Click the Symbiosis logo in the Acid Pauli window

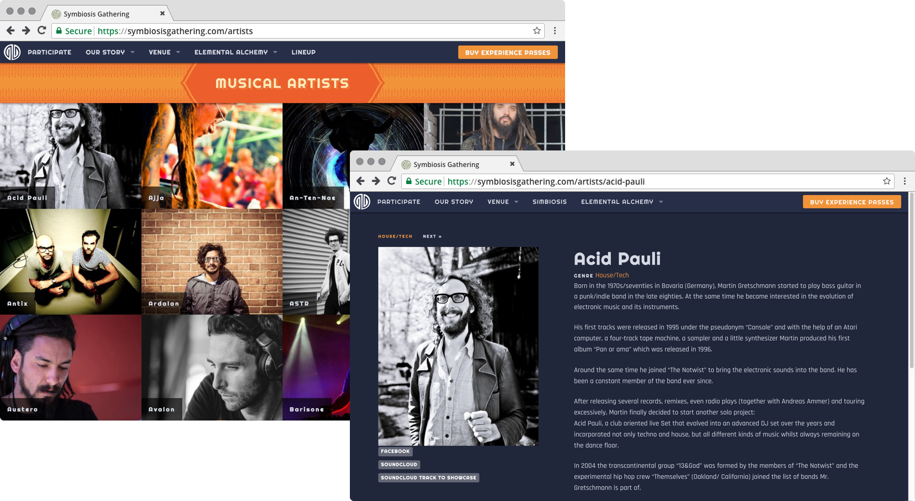coord(362,202)
